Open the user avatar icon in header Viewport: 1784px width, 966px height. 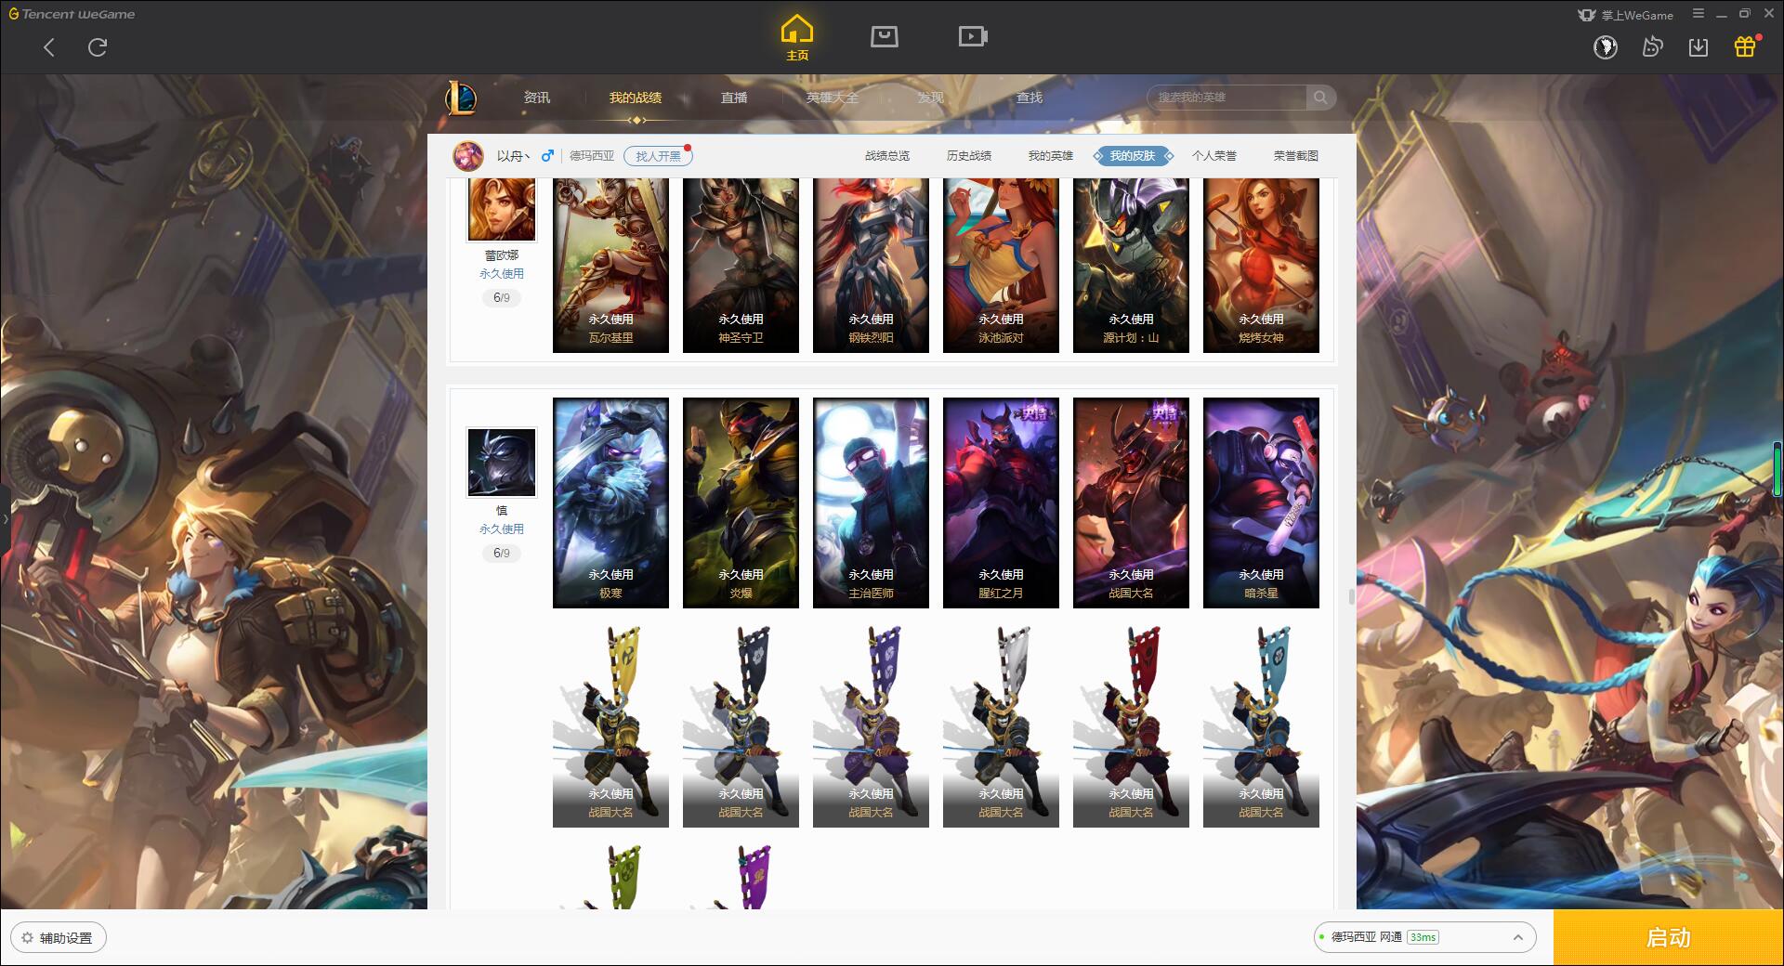[x=1606, y=46]
